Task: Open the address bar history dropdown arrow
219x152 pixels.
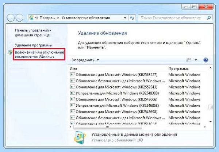Action: (125, 18)
